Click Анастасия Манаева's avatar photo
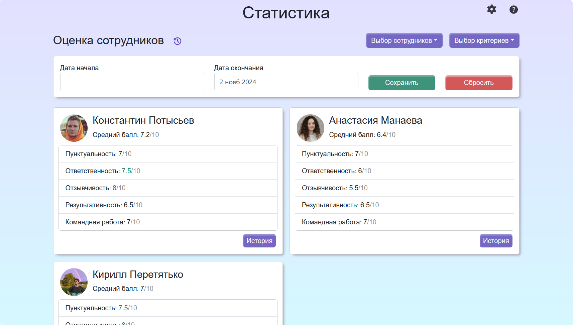 (x=310, y=128)
